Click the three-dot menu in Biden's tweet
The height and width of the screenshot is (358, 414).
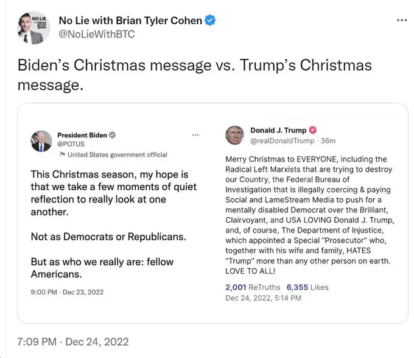point(195,135)
